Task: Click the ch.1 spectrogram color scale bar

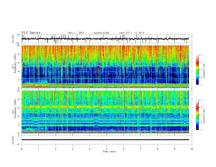Action: [x=197, y=70]
